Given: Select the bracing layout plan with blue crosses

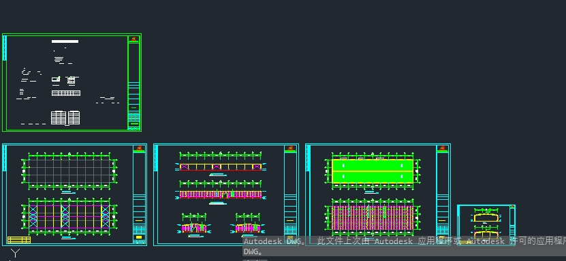Looking at the screenshot, I should (x=69, y=216).
